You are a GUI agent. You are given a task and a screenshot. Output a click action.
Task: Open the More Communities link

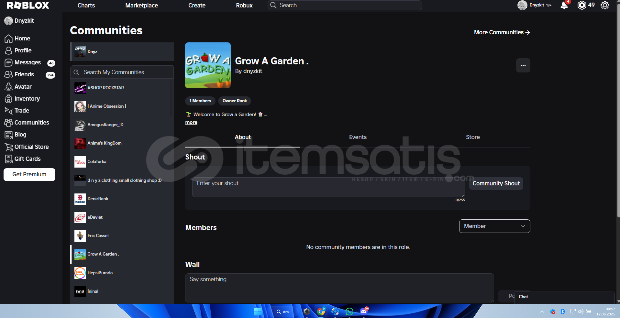pyautogui.click(x=502, y=32)
